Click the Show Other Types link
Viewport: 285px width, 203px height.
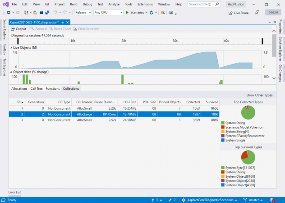(x=259, y=95)
